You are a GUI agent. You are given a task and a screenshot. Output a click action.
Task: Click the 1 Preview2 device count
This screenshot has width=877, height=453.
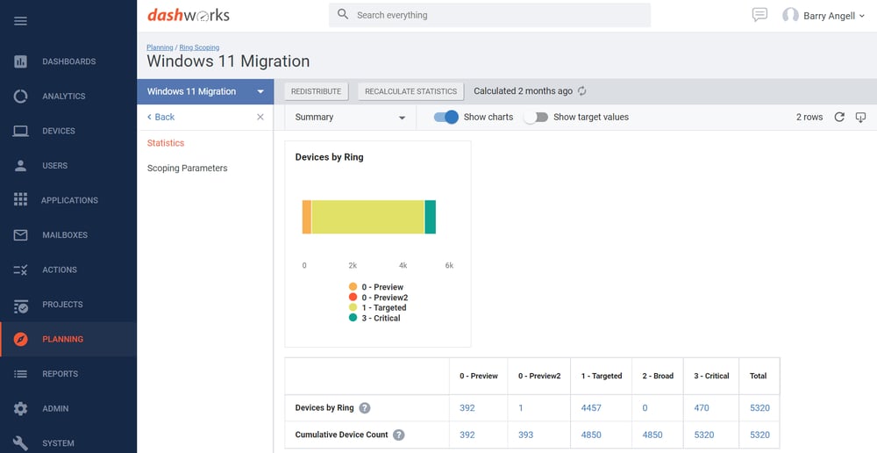[x=521, y=408]
